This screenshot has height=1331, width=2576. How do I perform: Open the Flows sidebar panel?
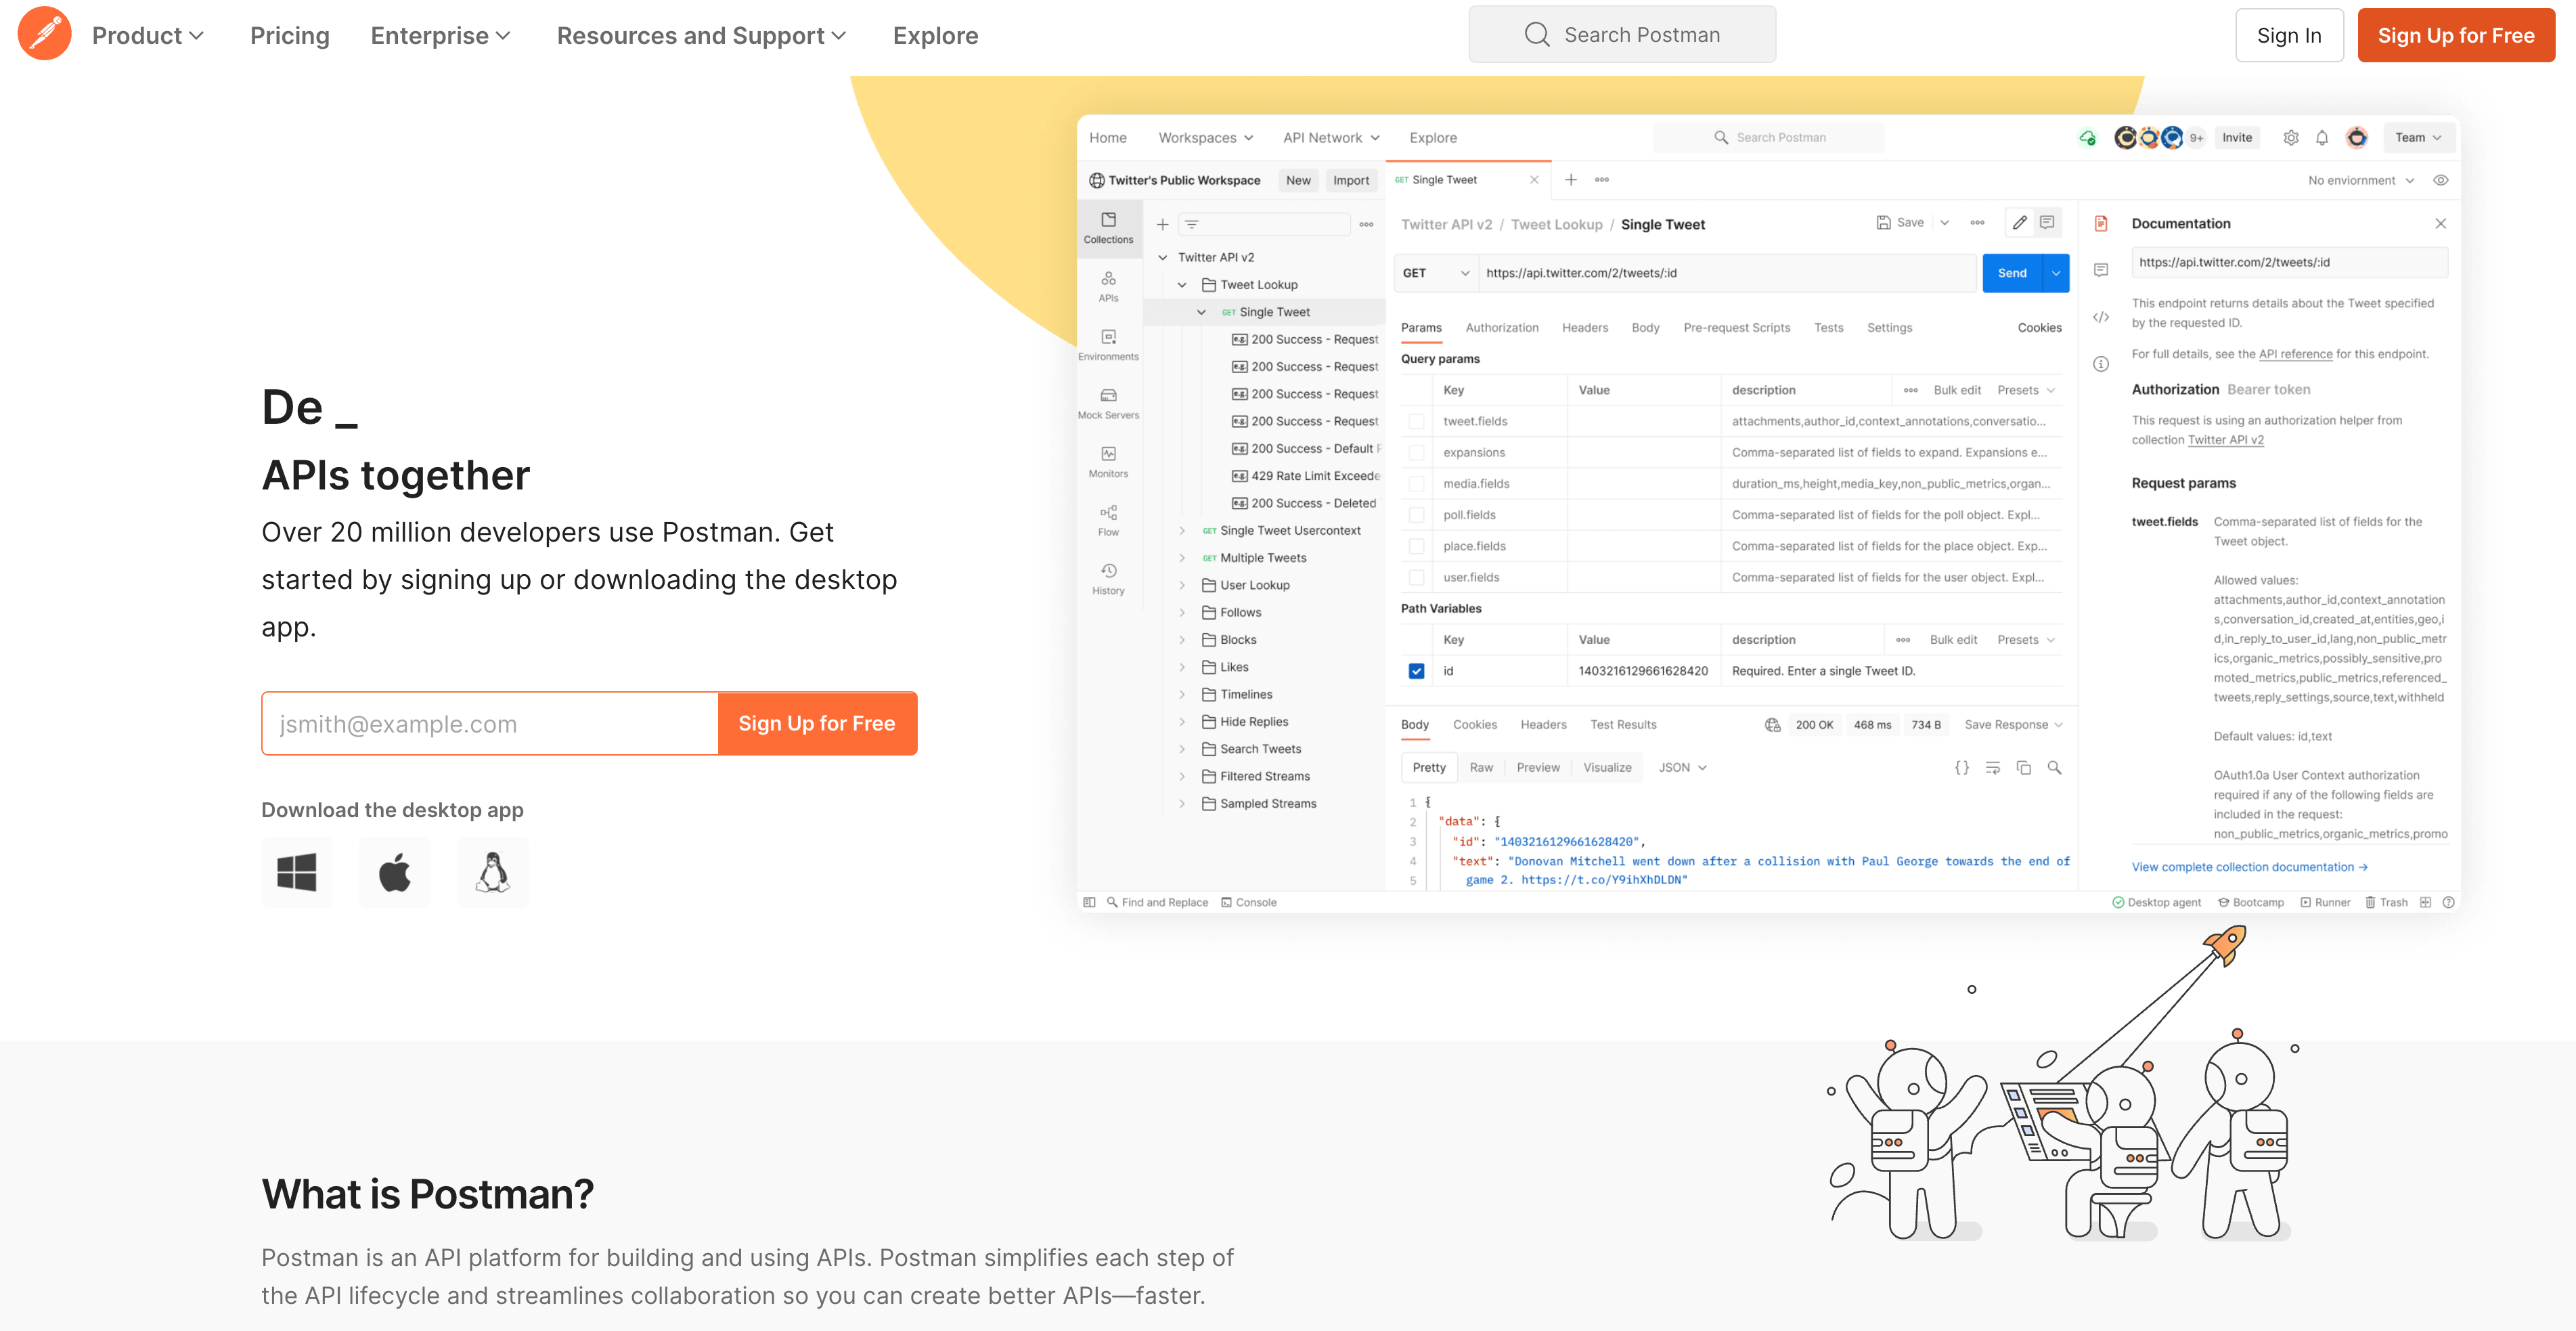[x=1108, y=519]
